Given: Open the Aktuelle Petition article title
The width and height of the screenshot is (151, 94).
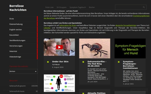Looking at the screenshot, I should coord(96,93).
